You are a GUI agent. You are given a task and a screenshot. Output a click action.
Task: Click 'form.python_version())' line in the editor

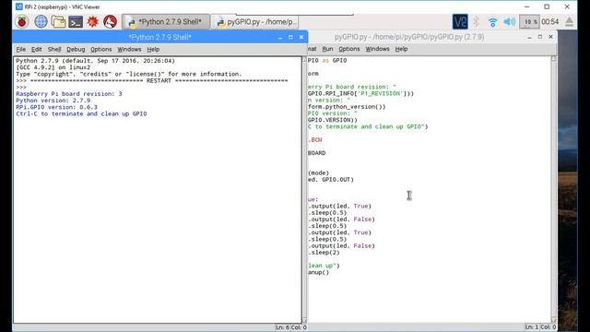(x=347, y=107)
